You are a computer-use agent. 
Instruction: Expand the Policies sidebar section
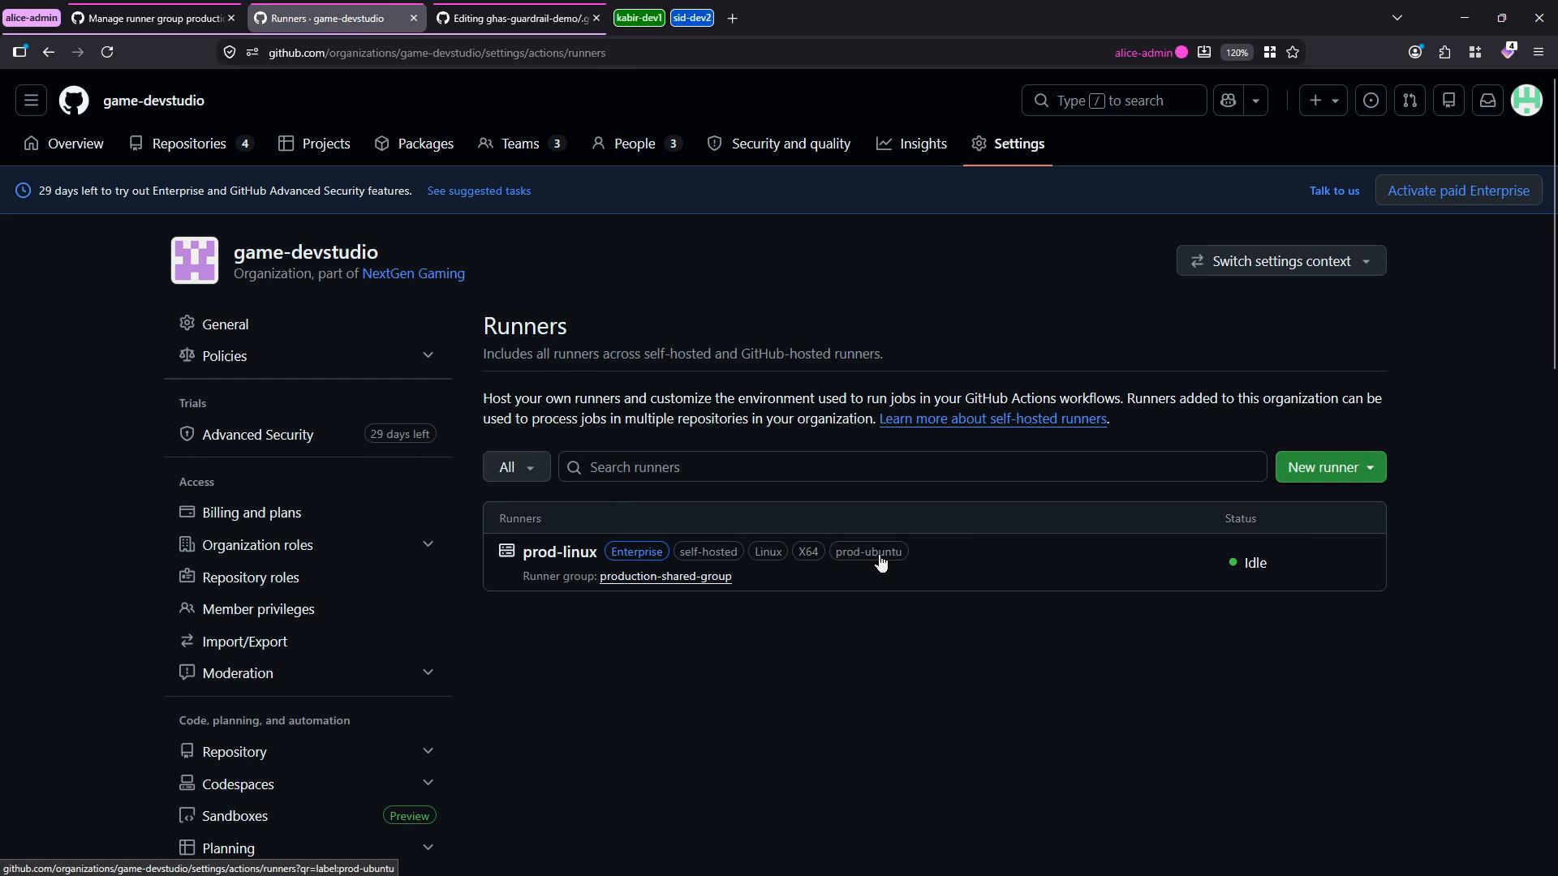click(x=308, y=356)
